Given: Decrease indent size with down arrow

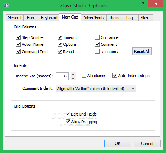Looking at the screenshot, I should pyautogui.click(x=73, y=78).
